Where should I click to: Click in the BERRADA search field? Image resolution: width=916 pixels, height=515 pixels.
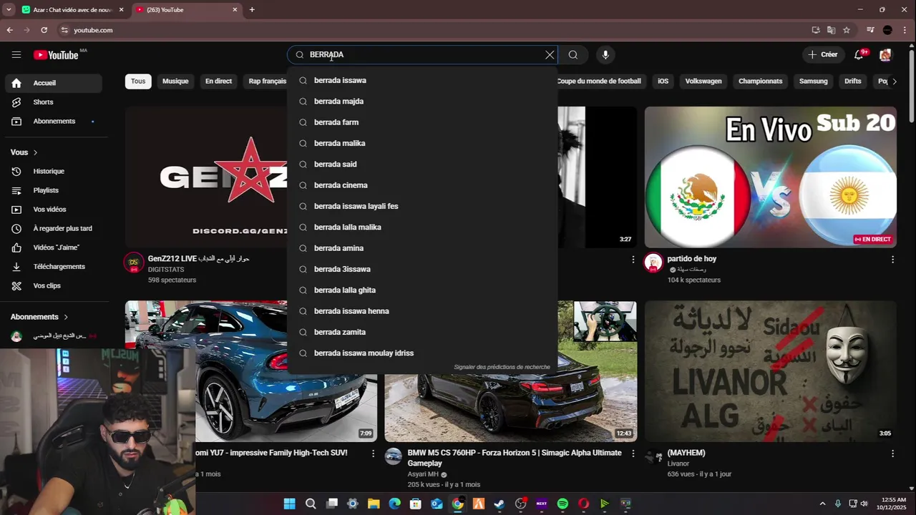(x=422, y=55)
